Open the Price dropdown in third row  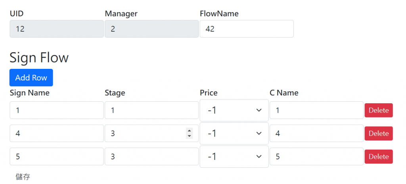[234, 157]
